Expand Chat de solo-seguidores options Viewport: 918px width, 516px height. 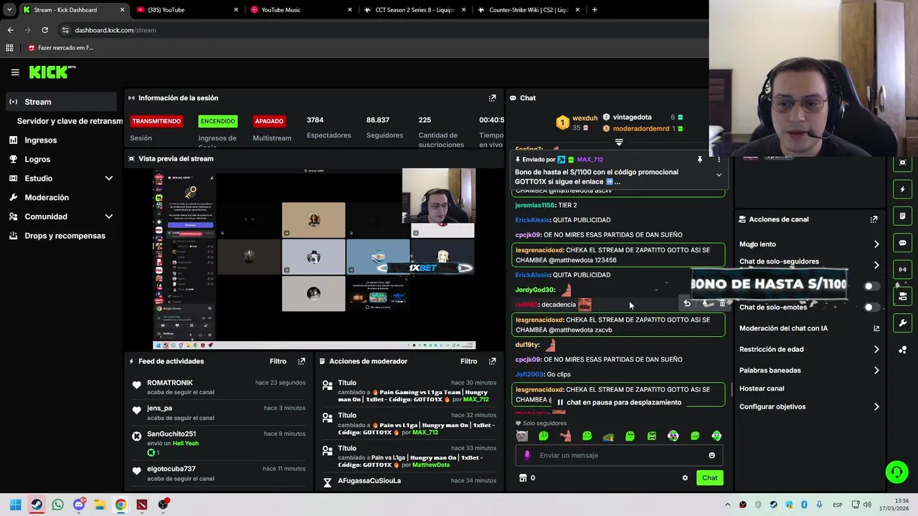coord(876,265)
